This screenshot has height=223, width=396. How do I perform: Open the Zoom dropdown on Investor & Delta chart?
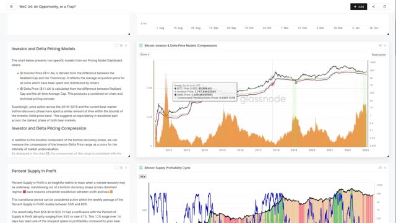tap(145, 55)
